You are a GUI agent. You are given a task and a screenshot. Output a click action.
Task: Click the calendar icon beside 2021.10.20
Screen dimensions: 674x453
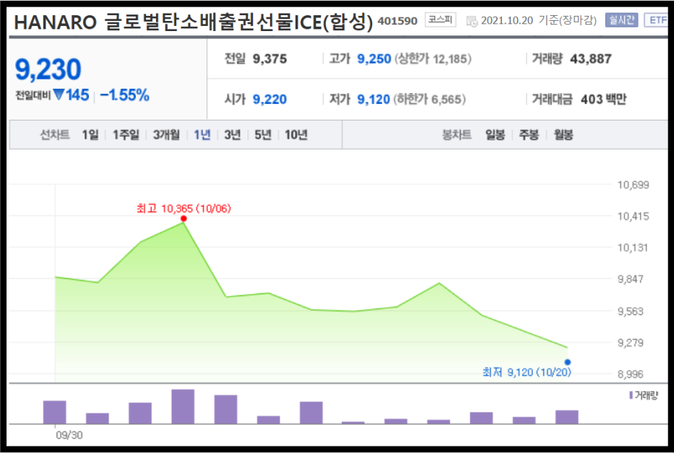click(x=472, y=21)
